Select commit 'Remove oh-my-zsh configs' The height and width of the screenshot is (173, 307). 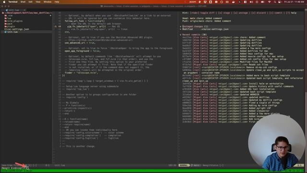[x=230, y=67]
